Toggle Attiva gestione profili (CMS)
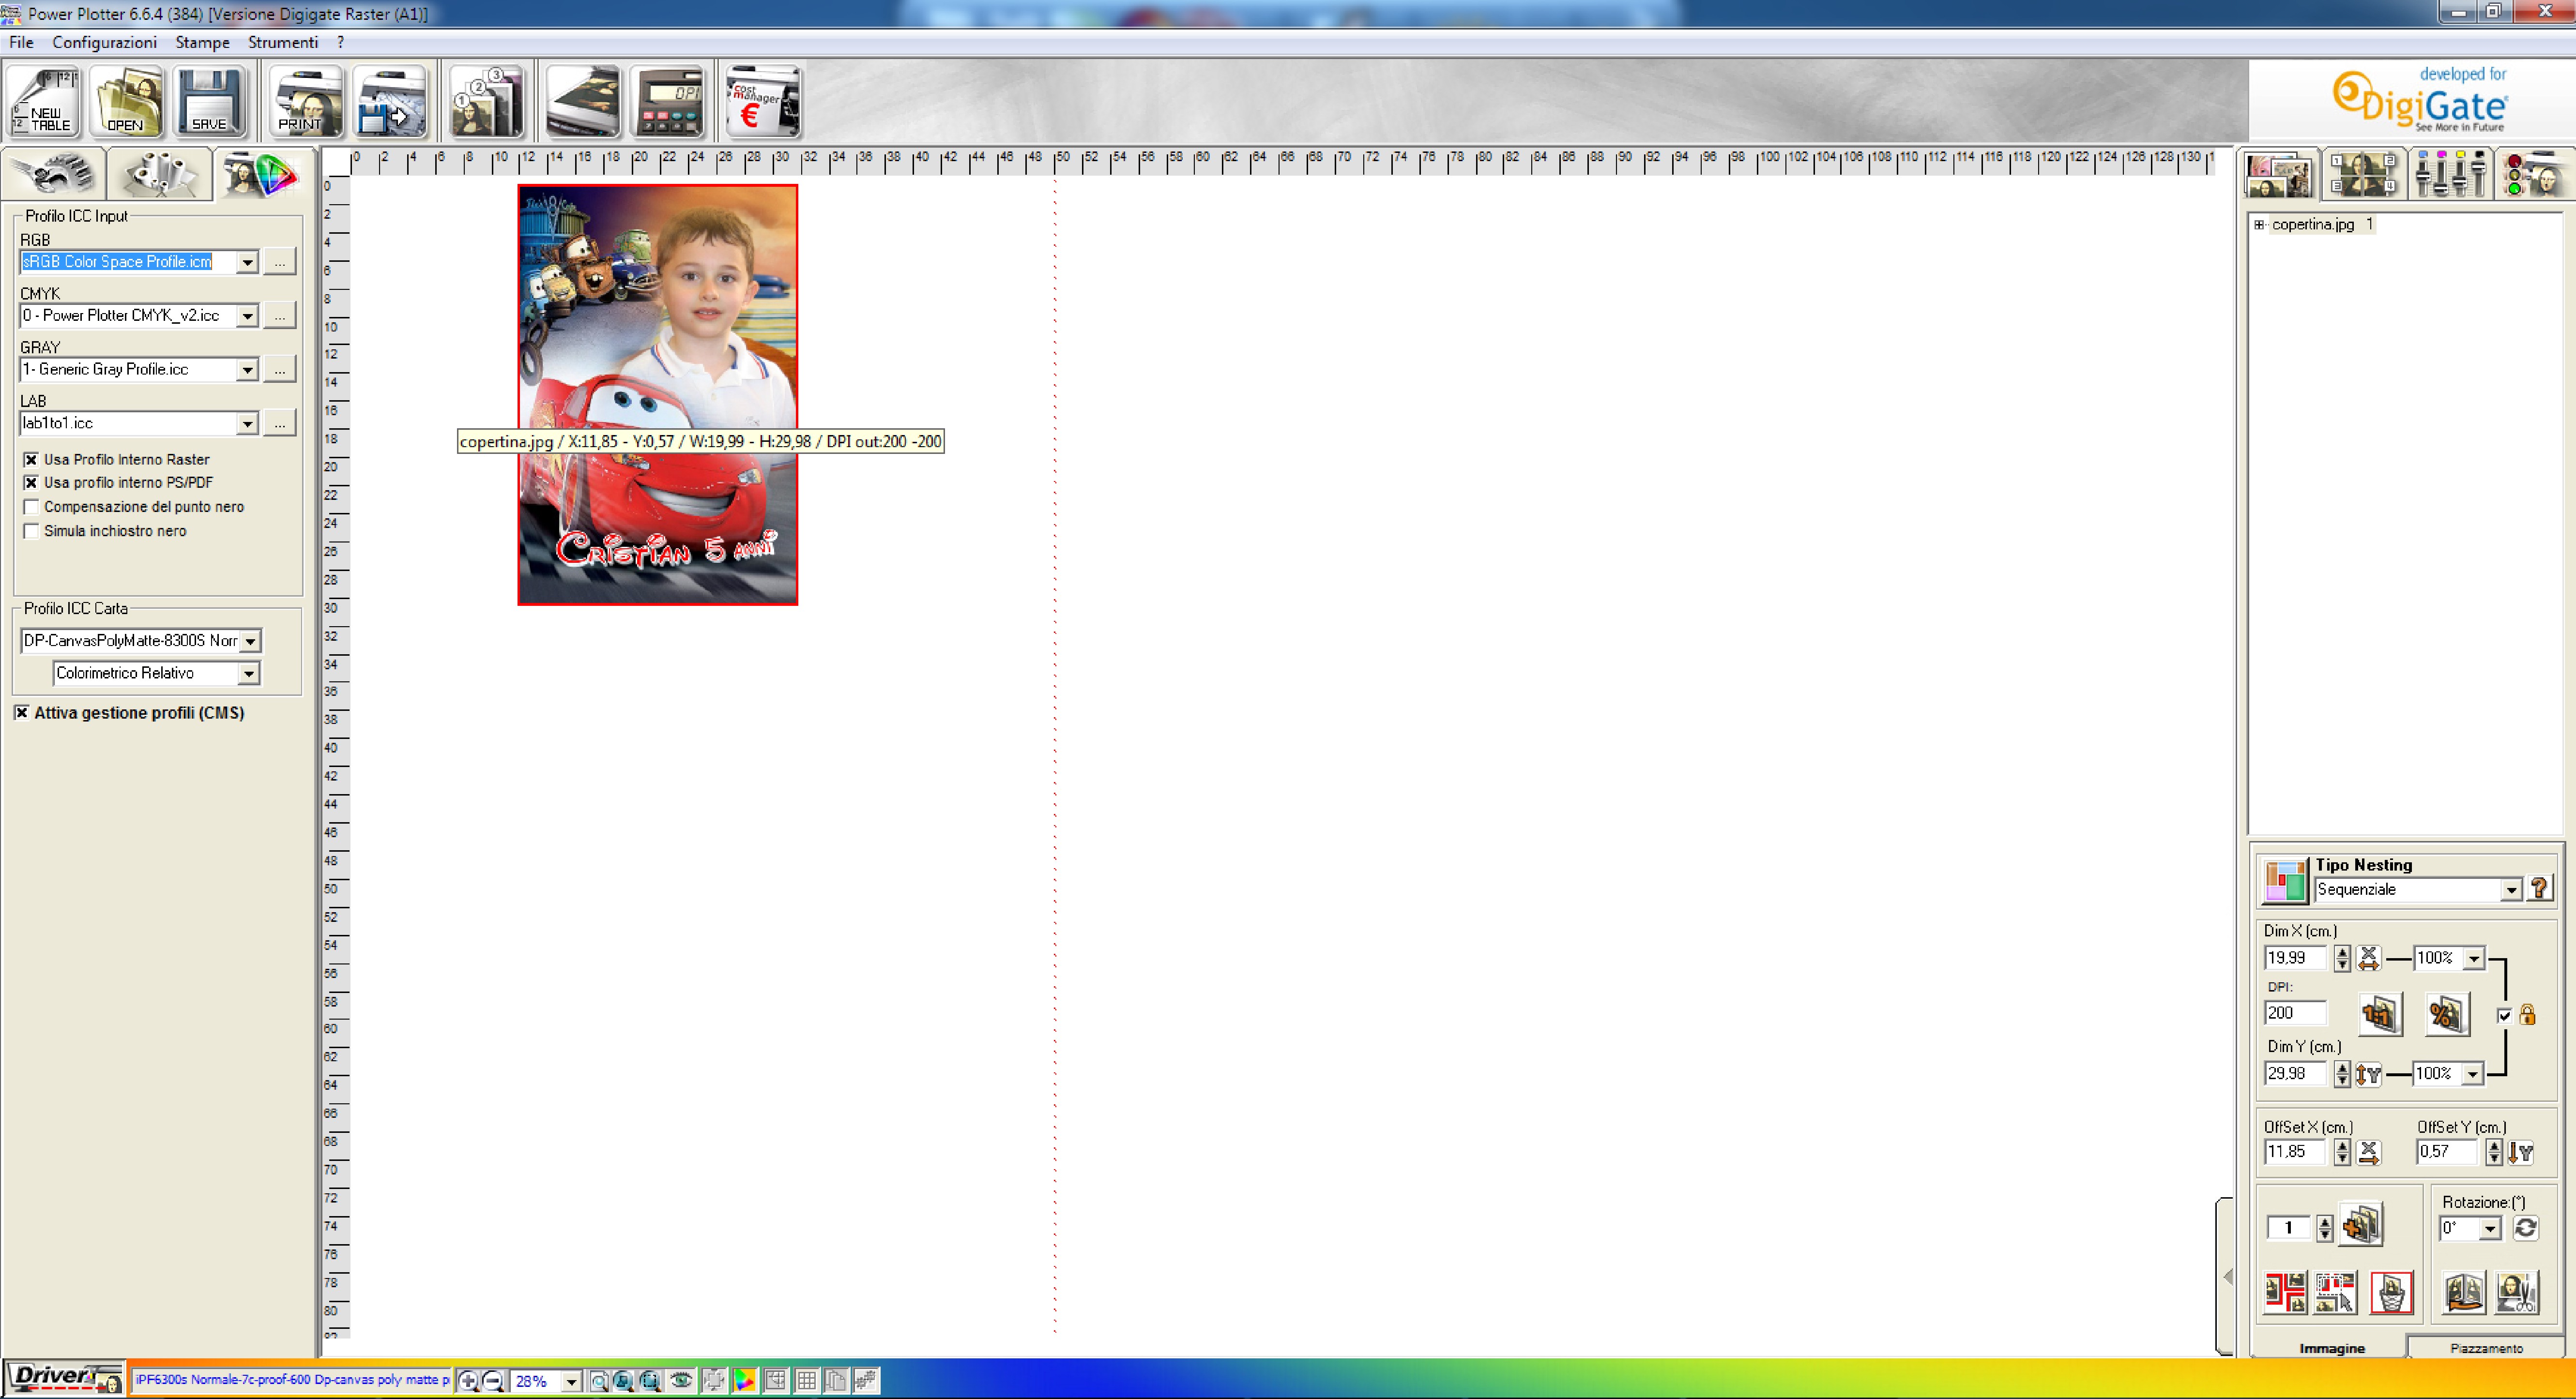Screen dimensions: 2576x1399 point(21,712)
